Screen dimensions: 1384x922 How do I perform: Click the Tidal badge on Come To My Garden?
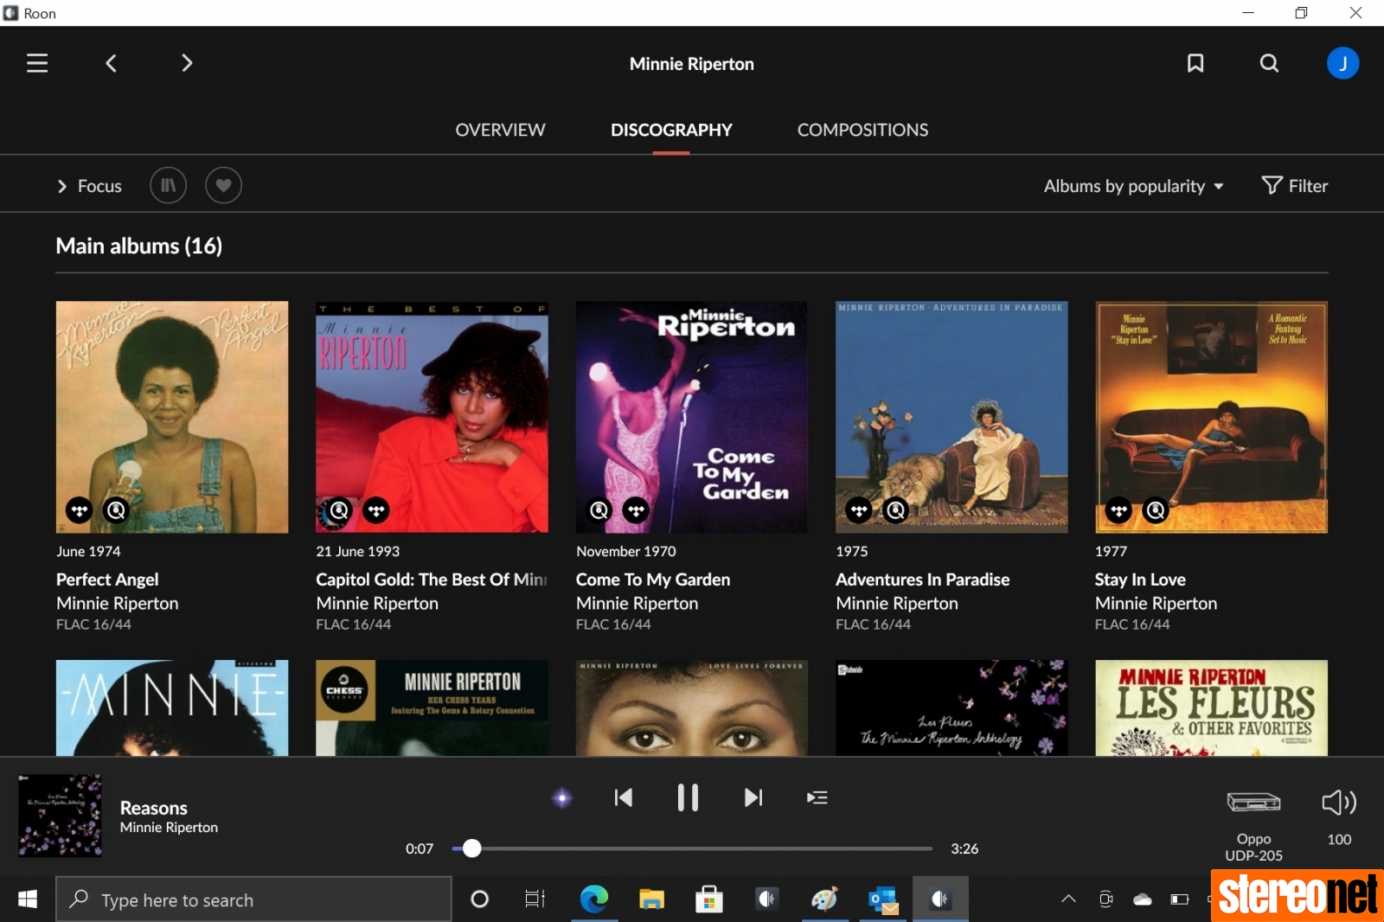click(x=636, y=510)
